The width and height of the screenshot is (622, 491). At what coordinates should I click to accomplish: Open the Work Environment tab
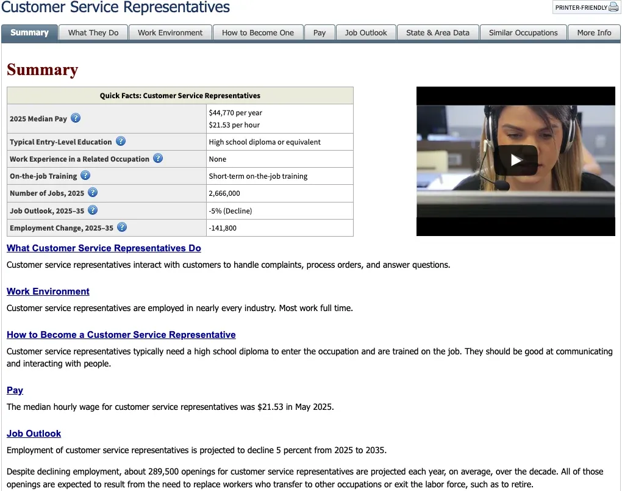[170, 32]
